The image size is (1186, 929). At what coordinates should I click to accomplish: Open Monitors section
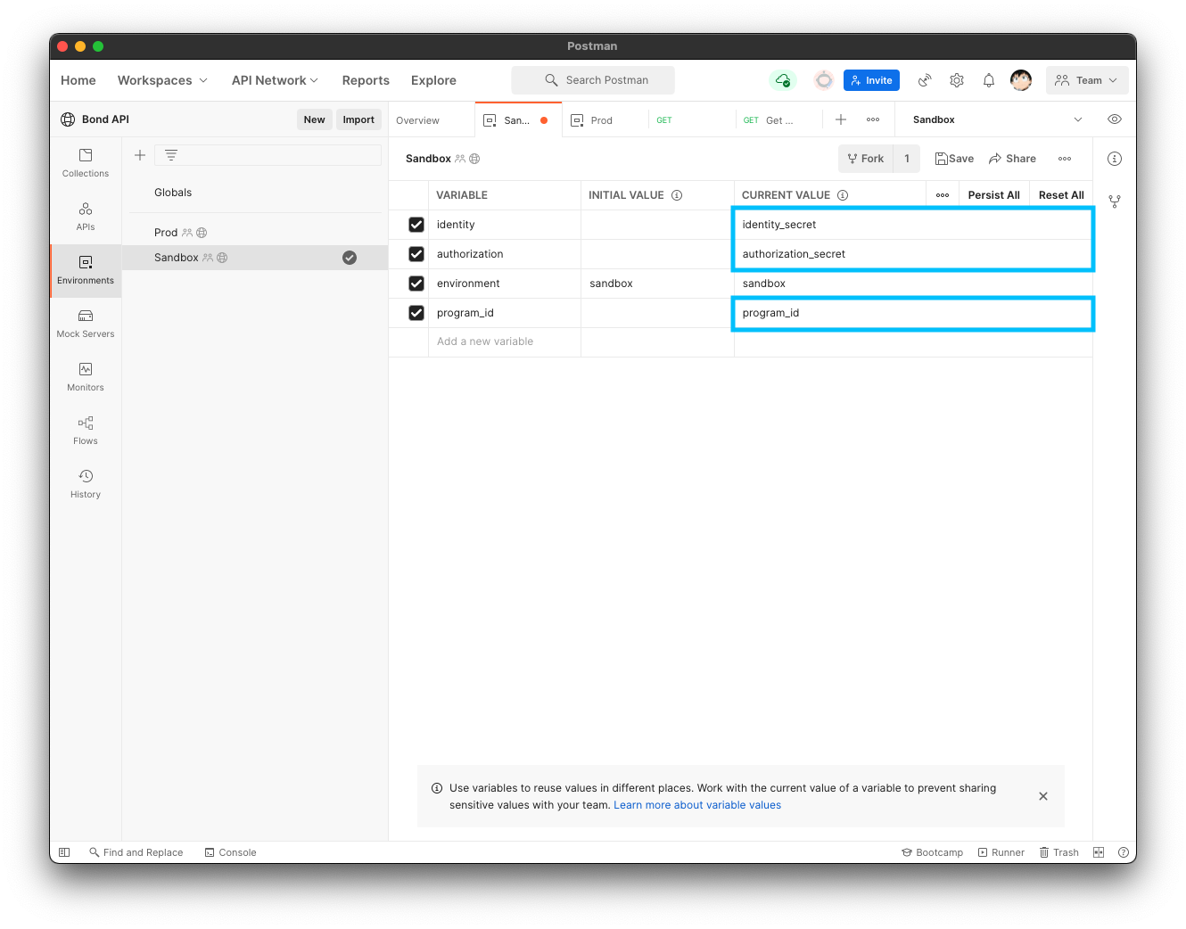click(86, 377)
